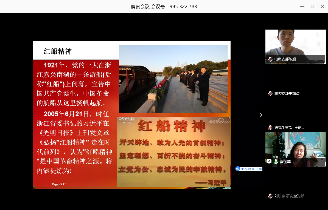Click participant name 测控支部史鑫洁
Image resolution: width=328 pixels, height=210 pixels.
pyautogui.click(x=287, y=93)
